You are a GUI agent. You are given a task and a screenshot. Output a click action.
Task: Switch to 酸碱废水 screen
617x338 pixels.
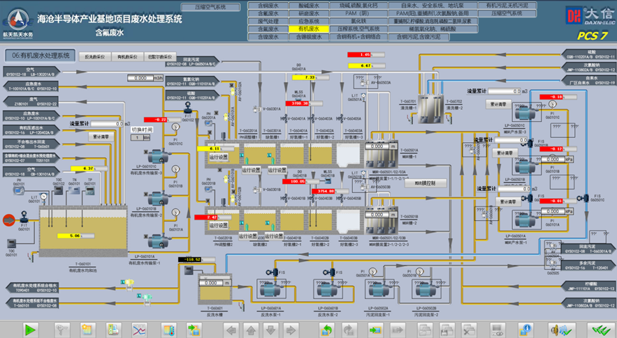[x=309, y=6]
